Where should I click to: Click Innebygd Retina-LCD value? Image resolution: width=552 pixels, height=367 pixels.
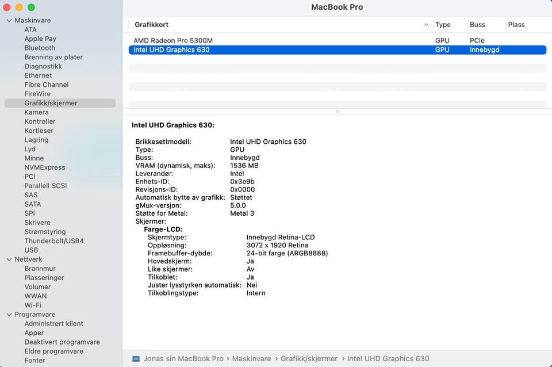pyautogui.click(x=281, y=238)
